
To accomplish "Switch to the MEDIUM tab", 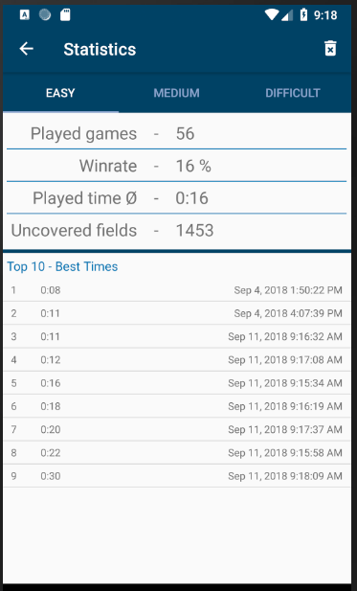I will [x=177, y=93].
